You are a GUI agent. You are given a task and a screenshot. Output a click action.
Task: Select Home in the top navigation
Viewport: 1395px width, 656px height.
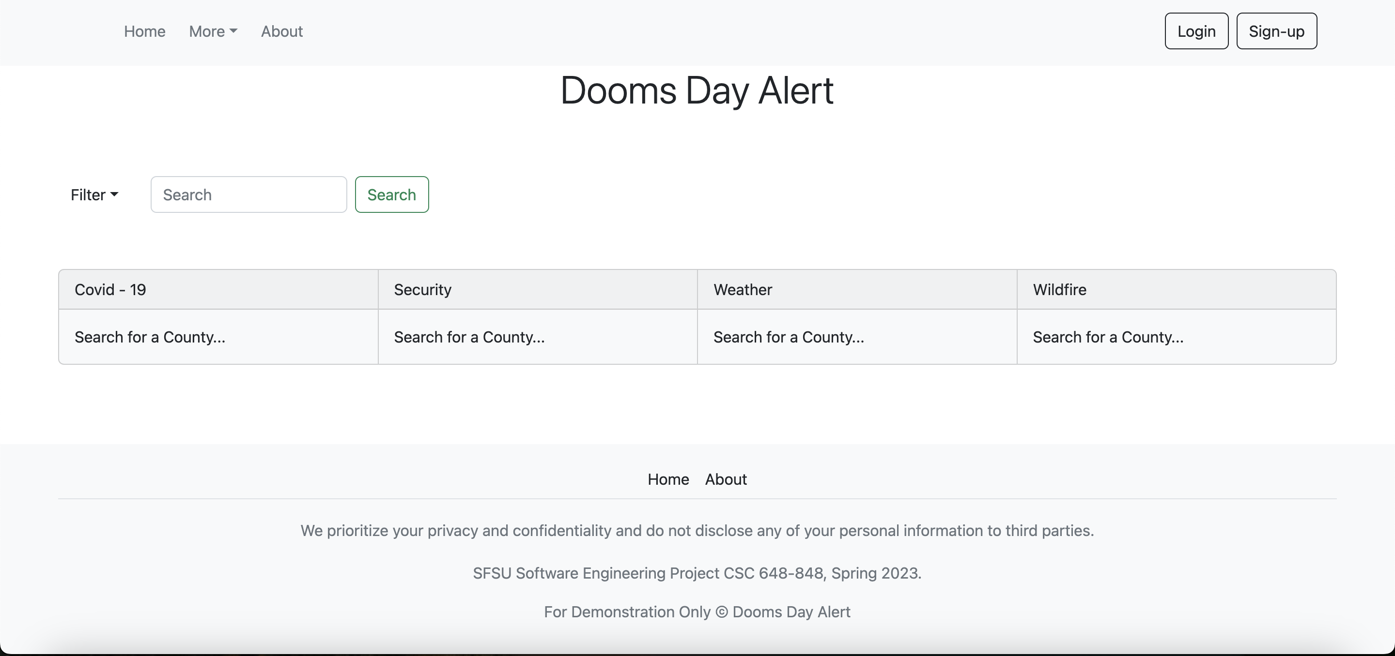tap(144, 31)
